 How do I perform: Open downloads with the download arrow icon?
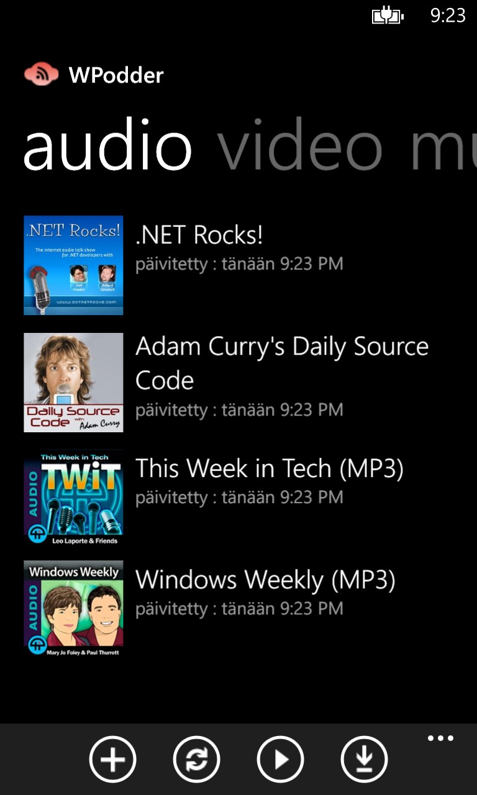[x=364, y=759]
